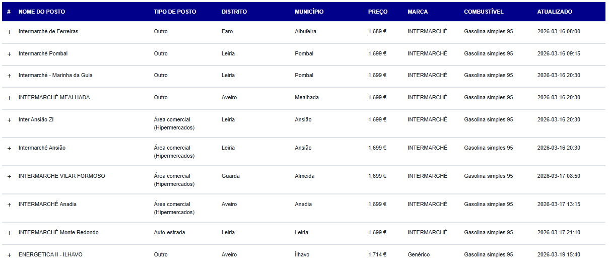Sort by Combustível column header

pos(484,12)
